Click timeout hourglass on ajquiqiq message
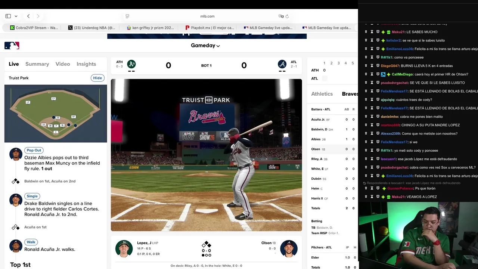Image resolution: width=478 pixels, height=269 pixels. tap(372, 100)
